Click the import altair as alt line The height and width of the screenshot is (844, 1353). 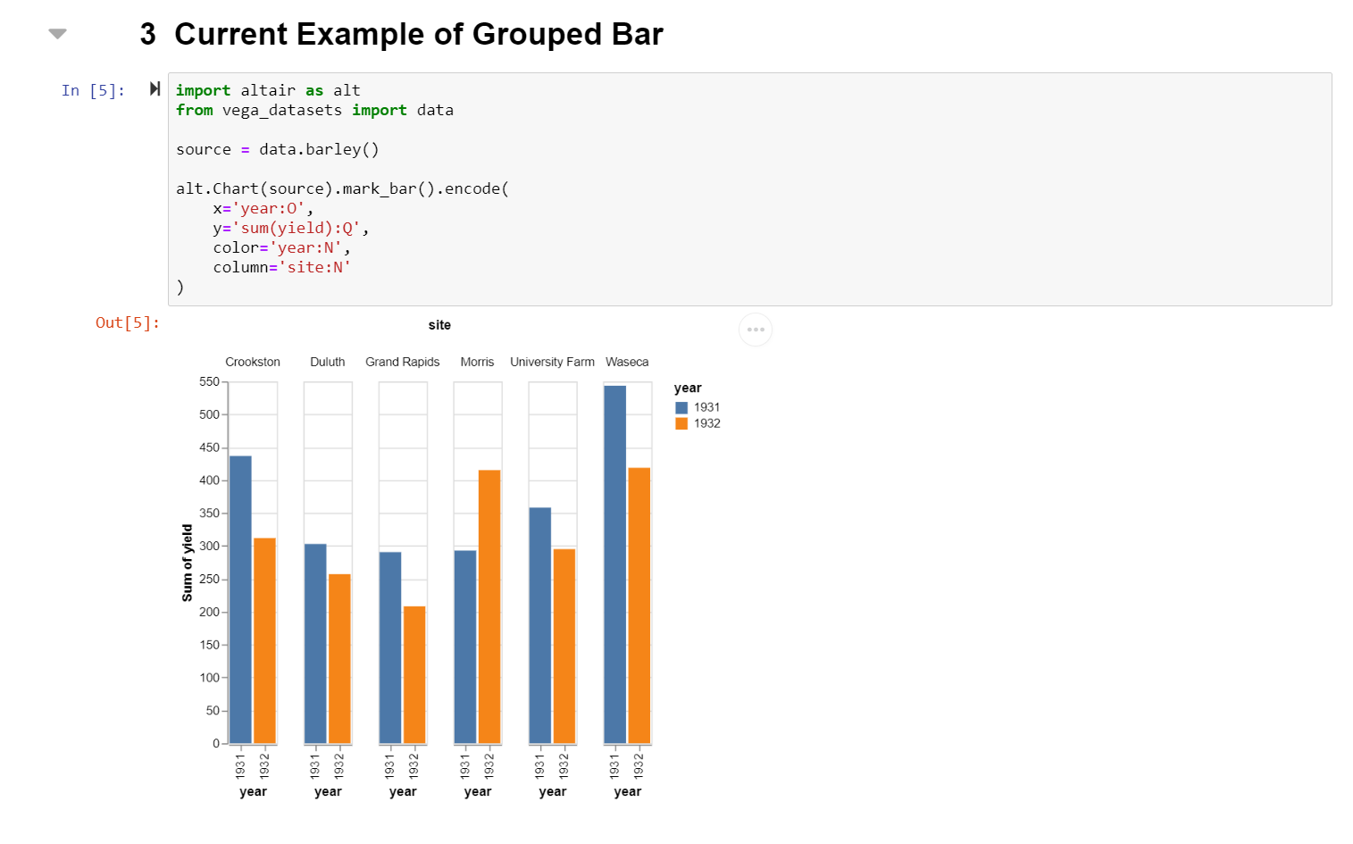click(267, 89)
